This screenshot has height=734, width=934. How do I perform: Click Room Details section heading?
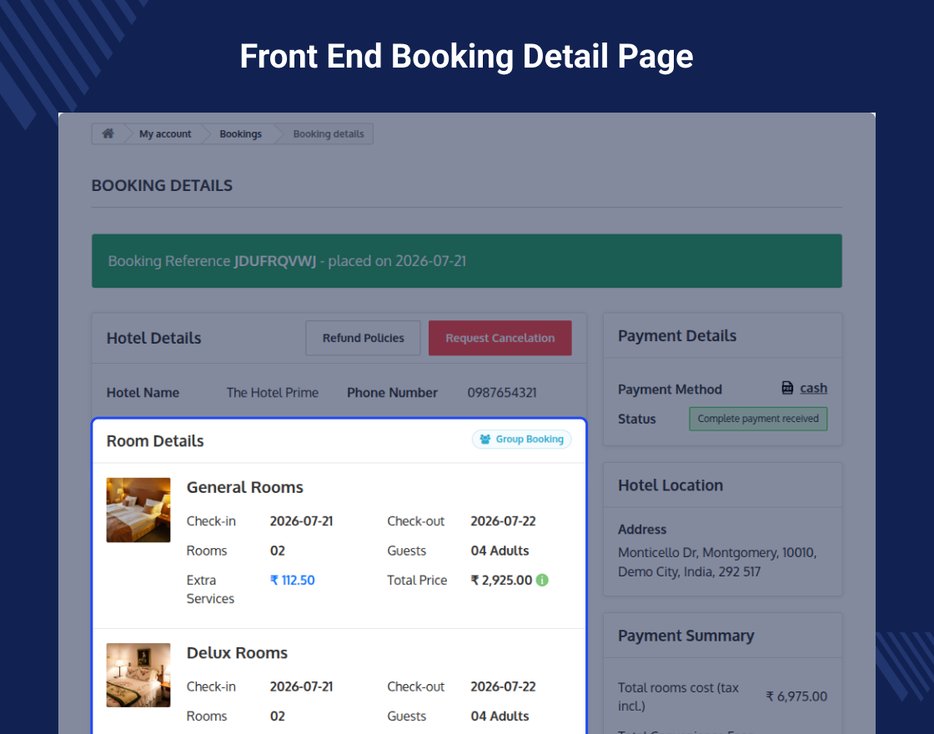[x=155, y=441]
